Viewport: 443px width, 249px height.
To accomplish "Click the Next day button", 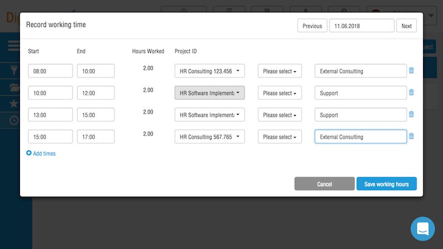I will (406, 26).
